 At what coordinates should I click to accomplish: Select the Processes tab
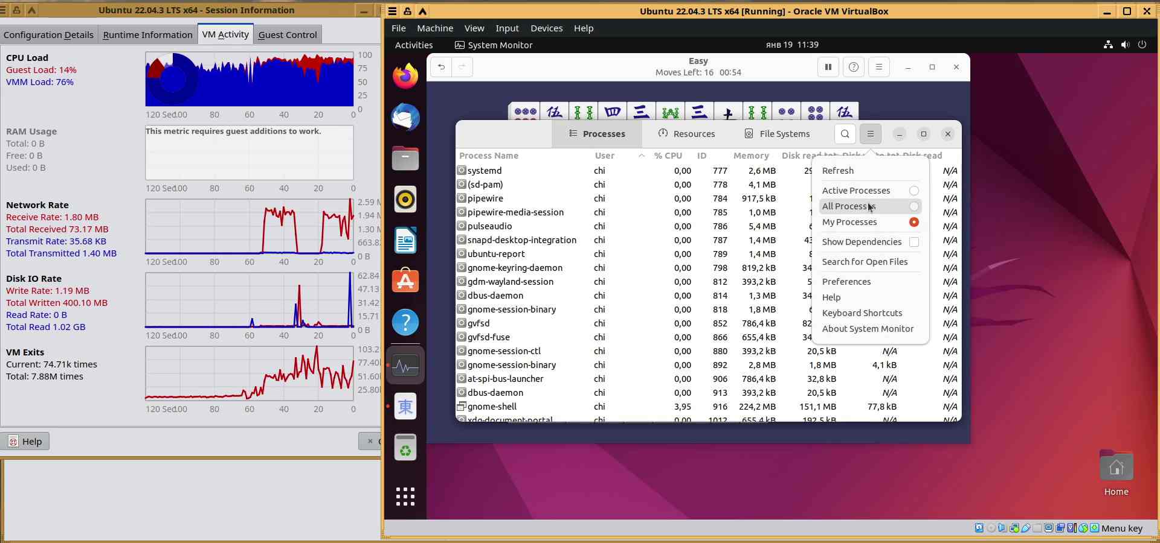(x=597, y=134)
